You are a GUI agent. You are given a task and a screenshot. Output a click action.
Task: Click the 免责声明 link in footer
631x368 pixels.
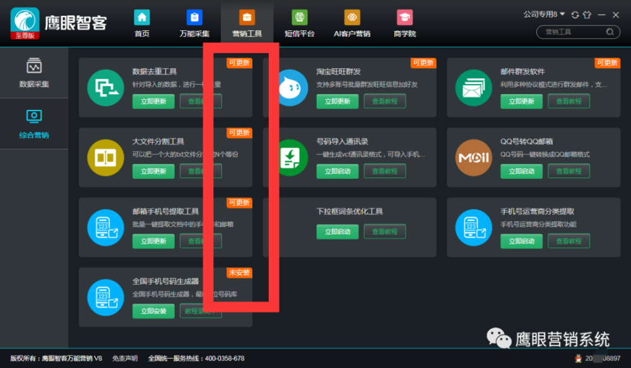[125, 359]
